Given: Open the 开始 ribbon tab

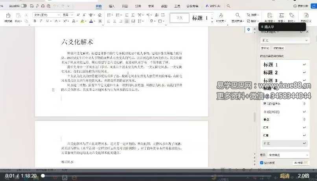Looking at the screenshot, I should [99, 6].
